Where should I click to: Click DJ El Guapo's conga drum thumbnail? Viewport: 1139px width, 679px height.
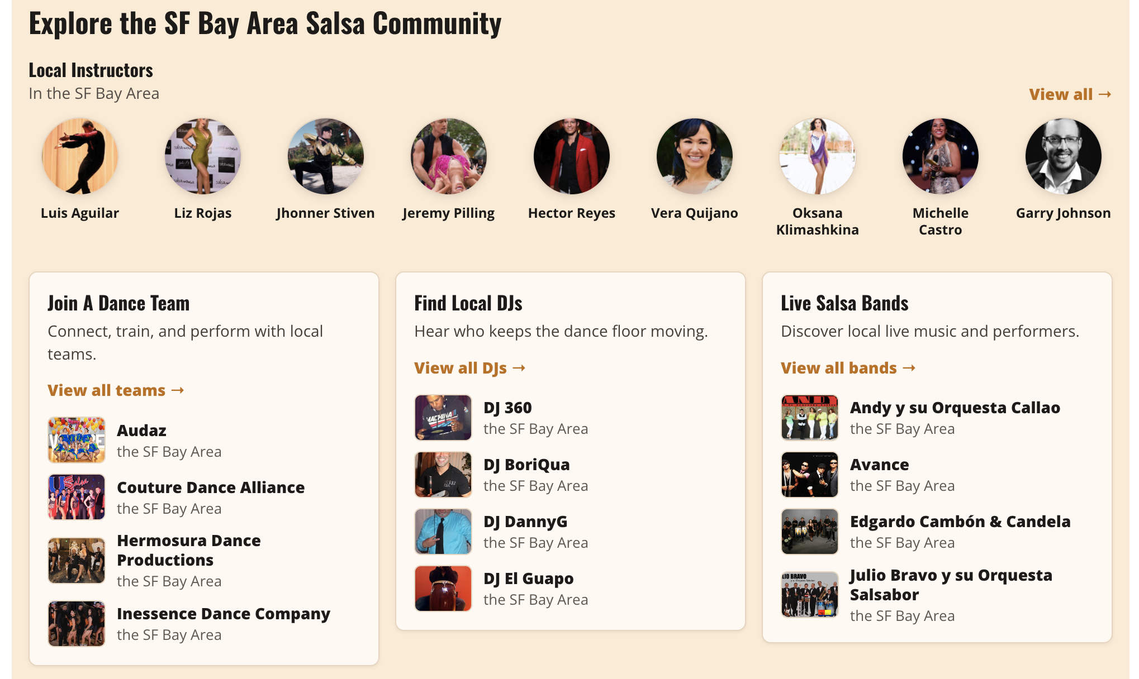click(443, 589)
